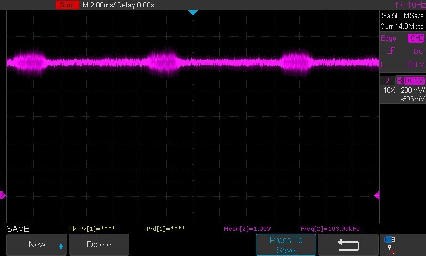Click the network LAN status icon
The image size is (426, 256).
(x=390, y=250)
